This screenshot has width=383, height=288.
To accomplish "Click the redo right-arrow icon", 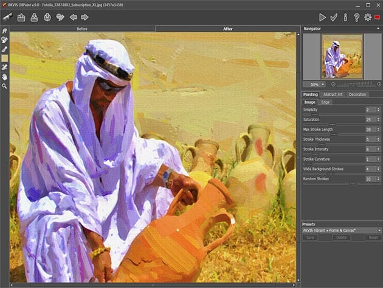I will [x=85, y=17].
